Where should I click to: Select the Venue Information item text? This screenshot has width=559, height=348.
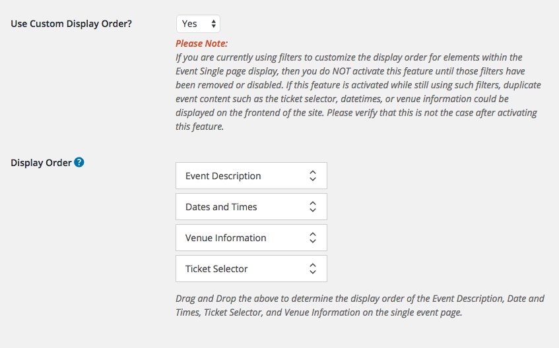226,238
